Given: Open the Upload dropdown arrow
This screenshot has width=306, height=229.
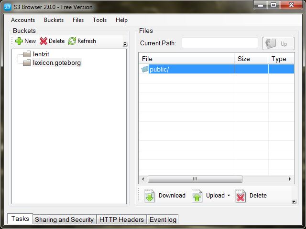Looking at the screenshot, I should click(x=229, y=196).
